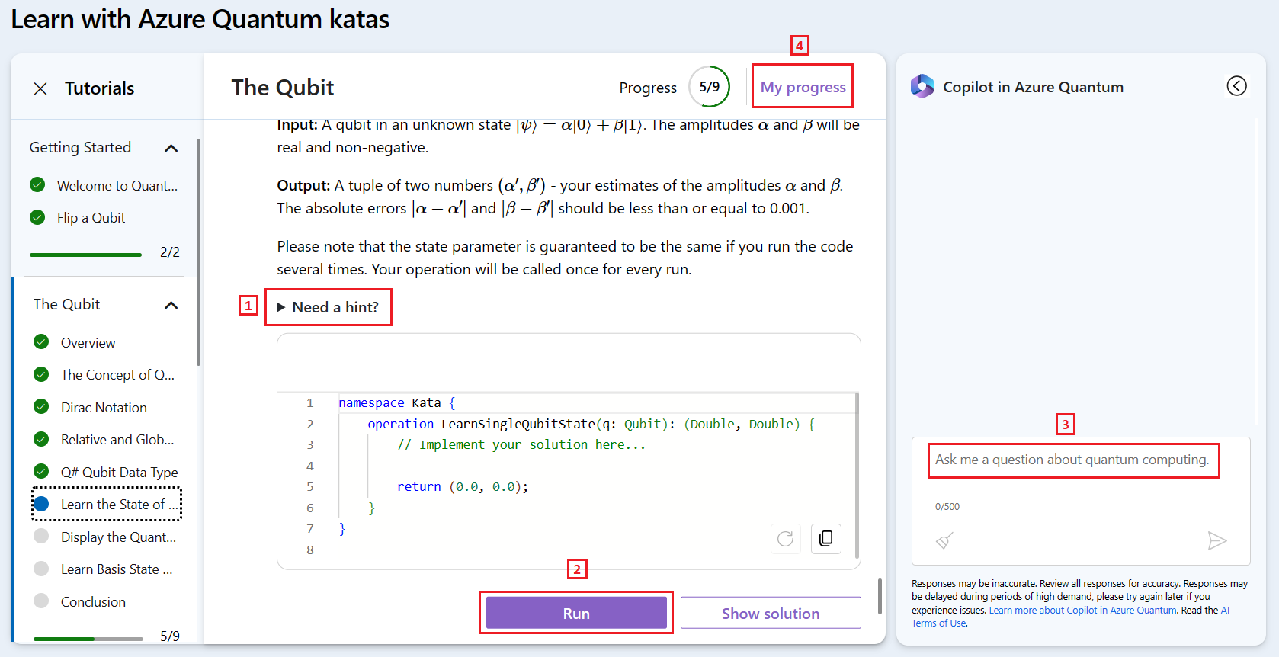Open Learn Basis State ... exercise
Screen dimensions: 1279x657
coord(117,569)
